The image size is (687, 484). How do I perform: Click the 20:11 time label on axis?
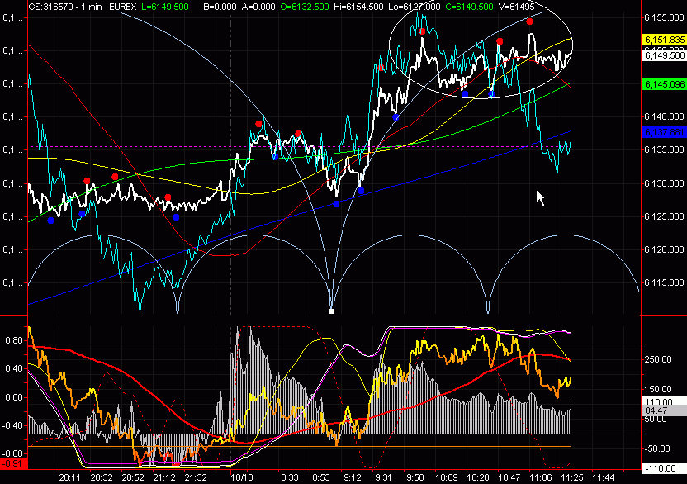coord(70,477)
